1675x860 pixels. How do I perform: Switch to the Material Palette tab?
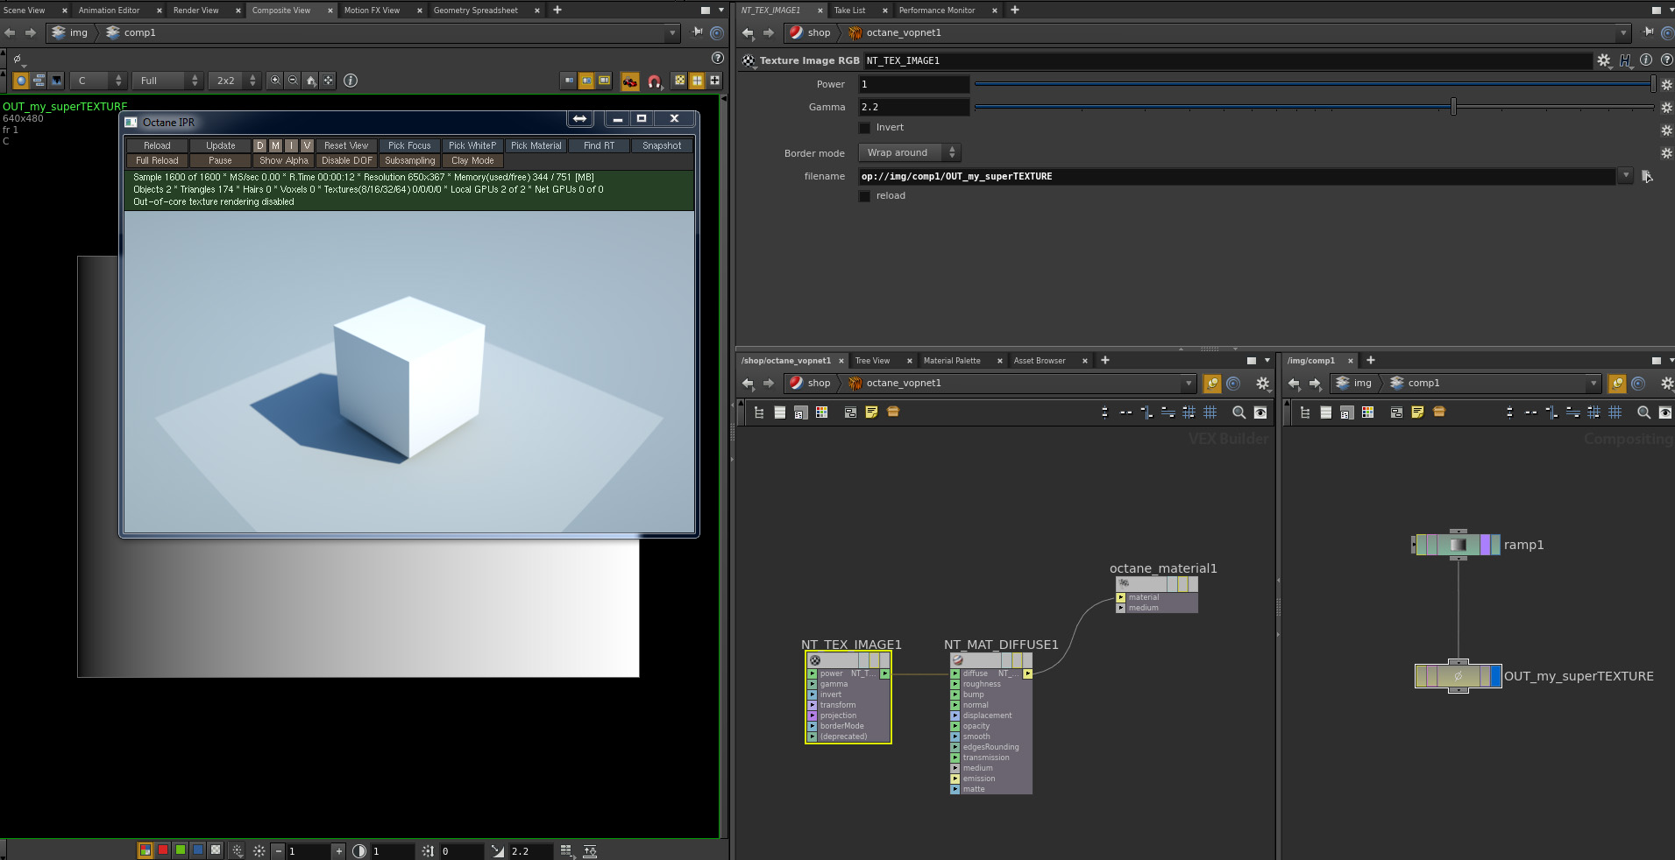tap(952, 361)
